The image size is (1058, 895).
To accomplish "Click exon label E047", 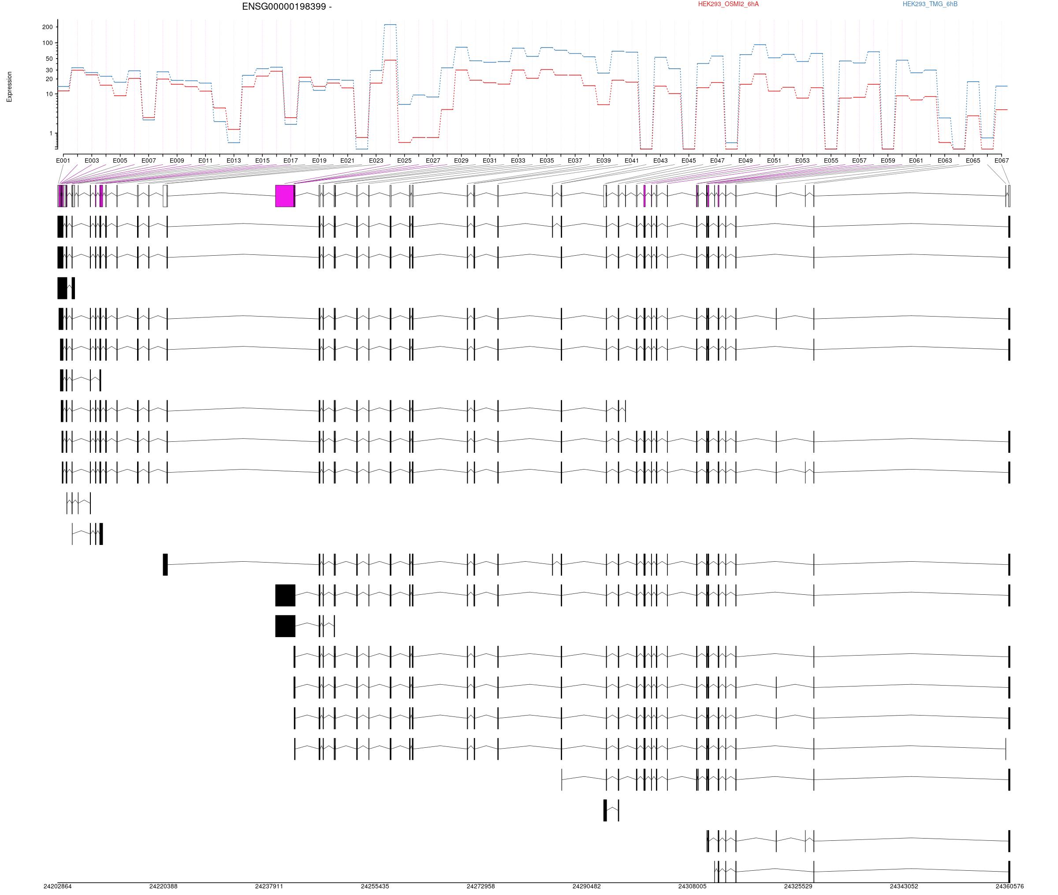I will click(717, 161).
